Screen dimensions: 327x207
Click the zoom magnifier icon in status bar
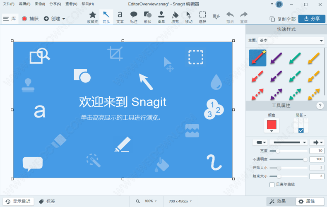coord(138,201)
